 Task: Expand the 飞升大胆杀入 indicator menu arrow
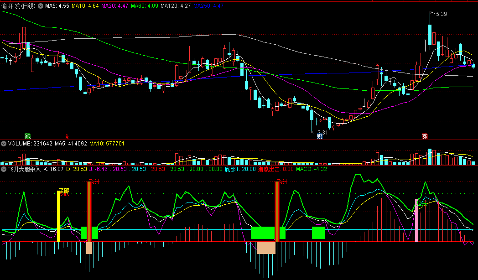[4, 169]
